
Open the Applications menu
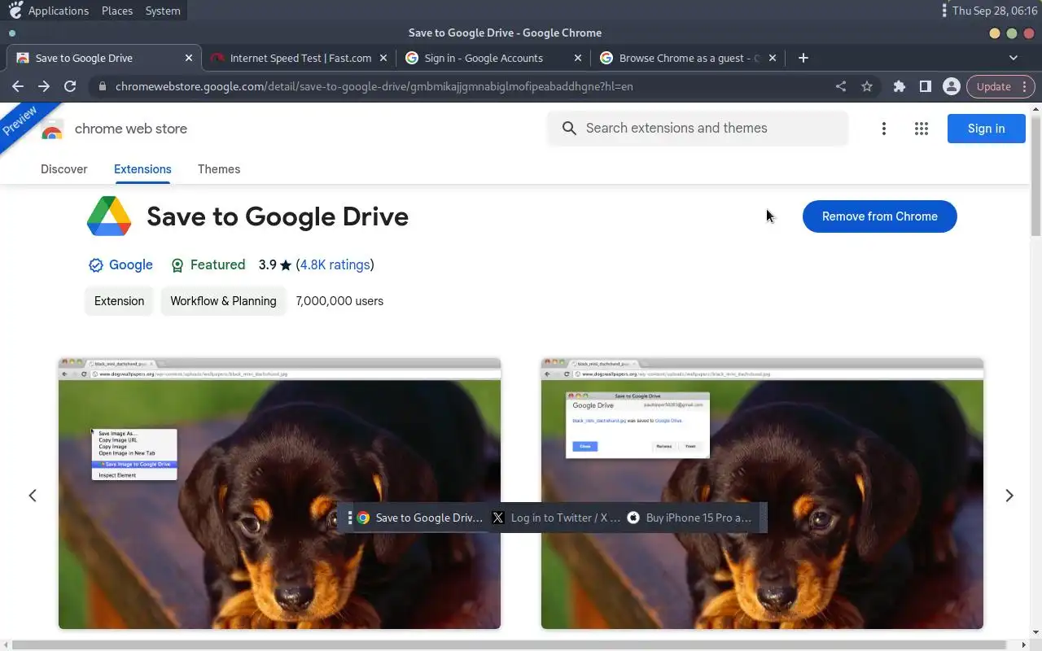50,11
